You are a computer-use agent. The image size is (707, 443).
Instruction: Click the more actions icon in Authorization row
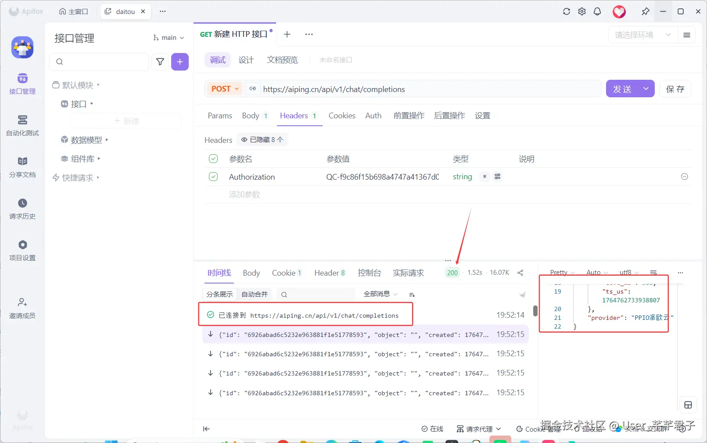click(x=497, y=177)
